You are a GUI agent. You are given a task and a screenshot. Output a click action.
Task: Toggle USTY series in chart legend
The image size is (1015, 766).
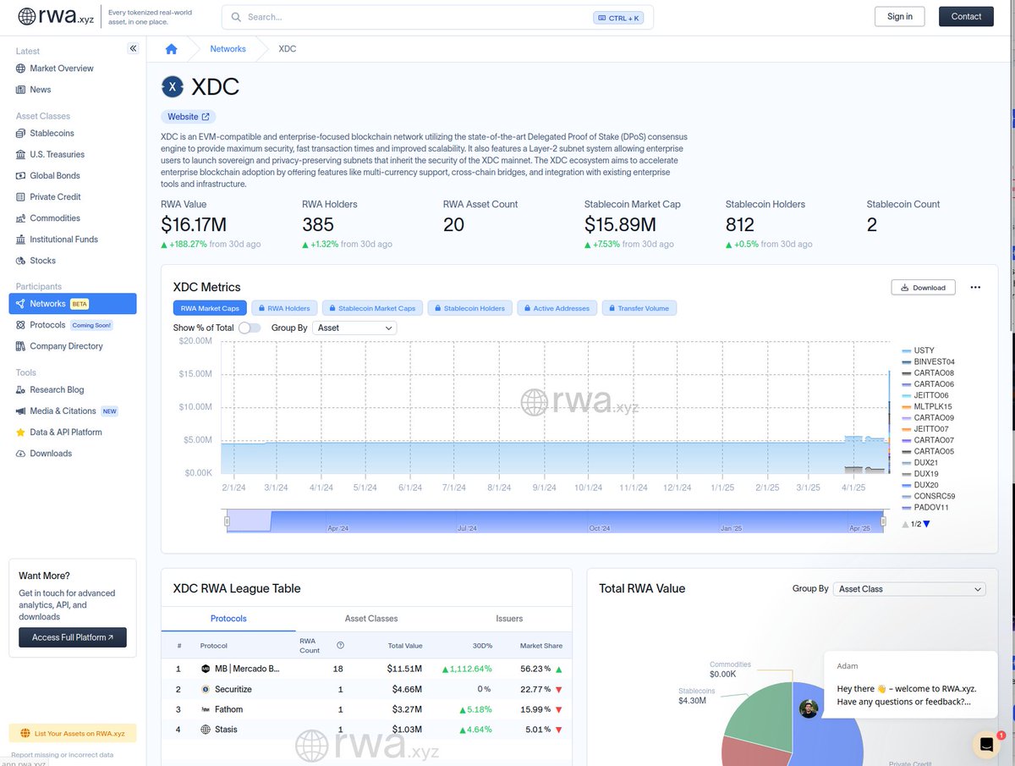[x=919, y=350]
